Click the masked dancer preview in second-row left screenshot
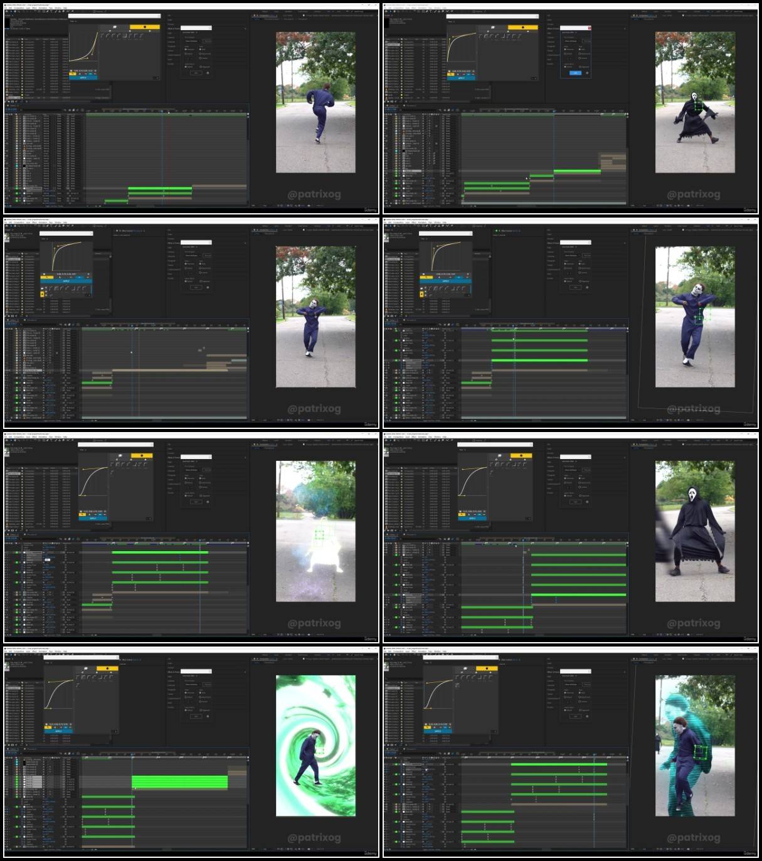Viewport: 762px width, 861px height. [x=315, y=317]
